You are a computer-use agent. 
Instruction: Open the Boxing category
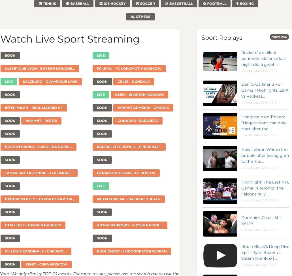coord(245,4)
